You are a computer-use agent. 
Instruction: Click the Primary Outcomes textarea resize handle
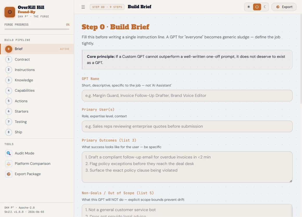pyautogui.click(x=291, y=181)
